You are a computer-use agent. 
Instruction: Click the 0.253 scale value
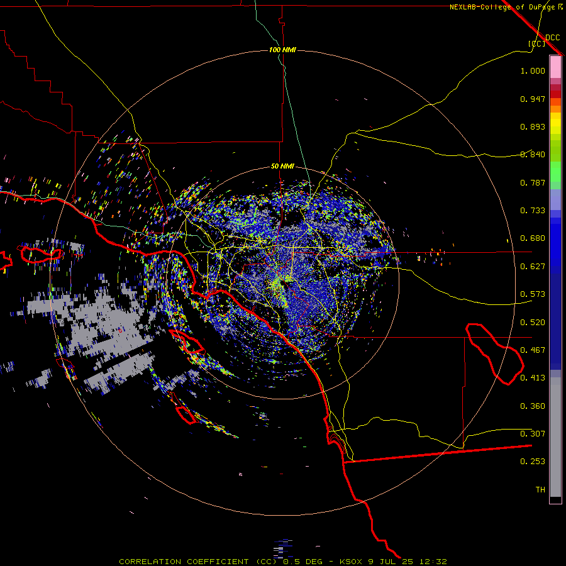click(533, 462)
